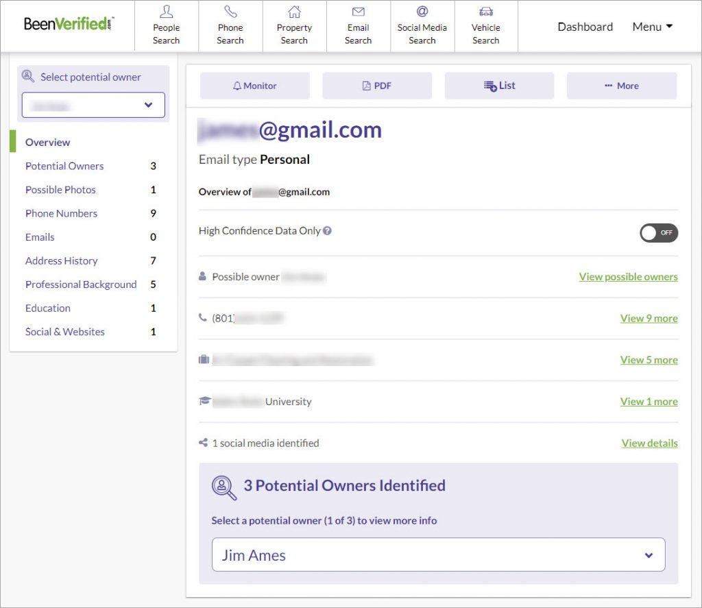
Task: Click the briefcase icon in job row
Action: coord(204,359)
